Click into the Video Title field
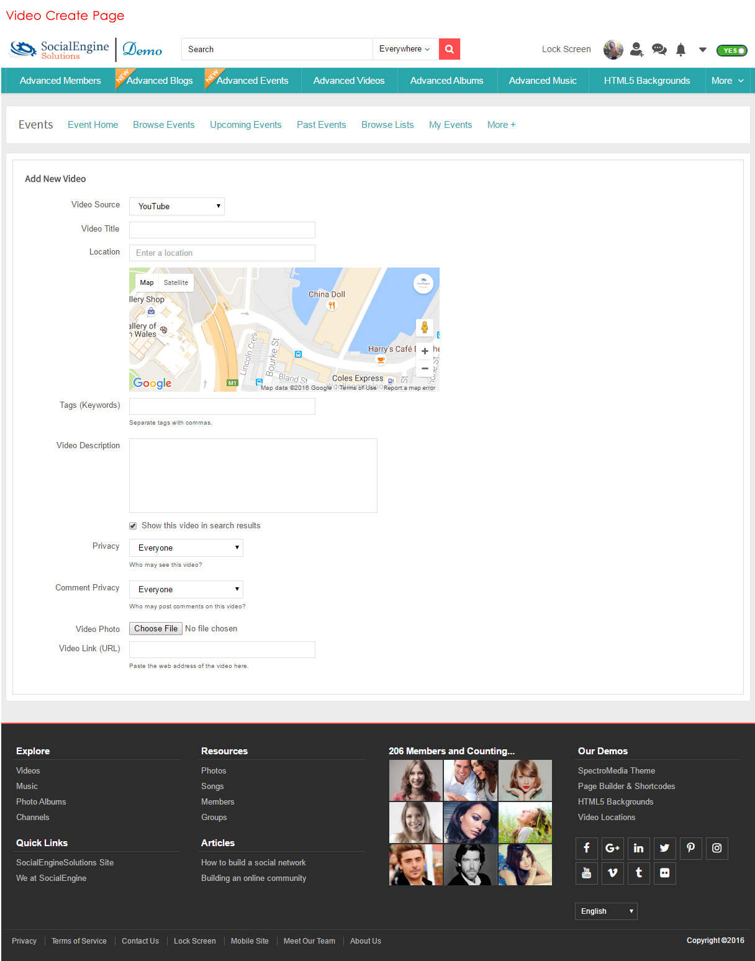The image size is (755, 961). (x=222, y=230)
